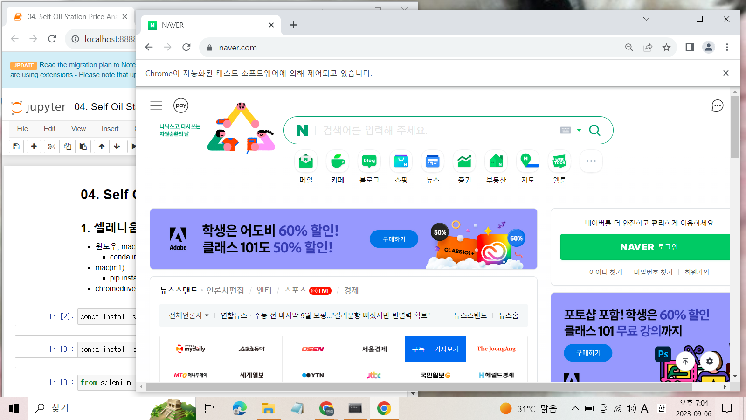Click 구독 for 서울경제
The image size is (746, 420).
click(x=418, y=349)
